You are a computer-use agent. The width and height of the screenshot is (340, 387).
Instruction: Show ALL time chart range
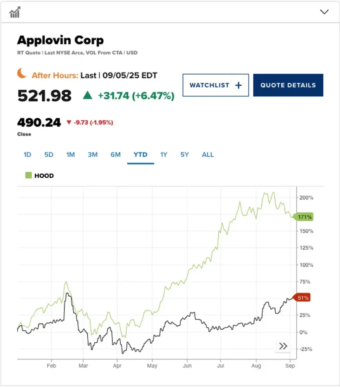coord(208,155)
